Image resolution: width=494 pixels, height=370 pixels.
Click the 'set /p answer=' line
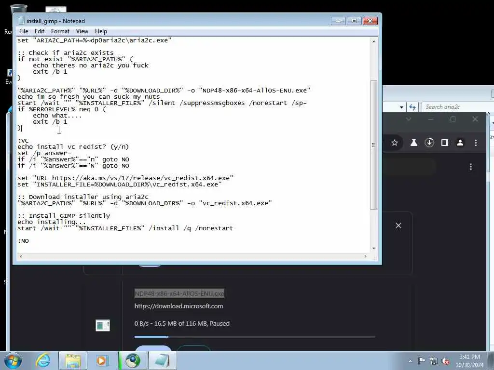(x=44, y=153)
